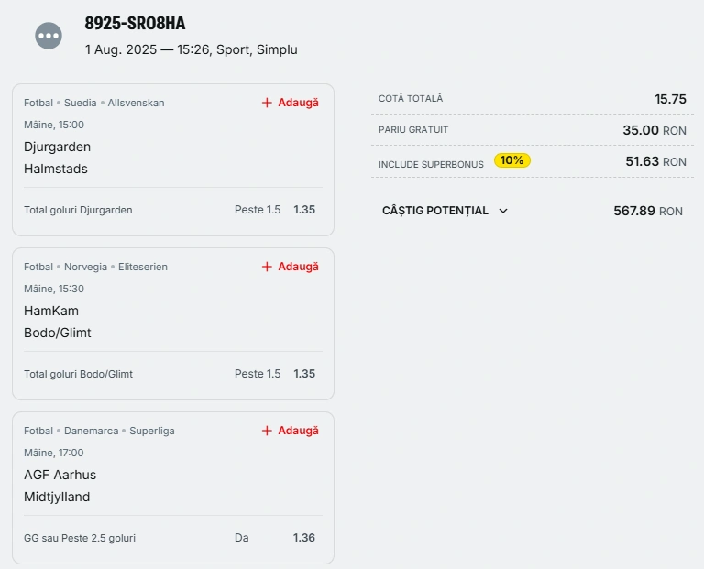
Task: Open the three-dot options menu icon
Action: [49, 36]
